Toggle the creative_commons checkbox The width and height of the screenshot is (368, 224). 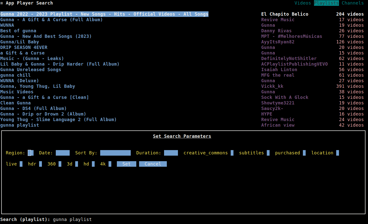pyautogui.click(x=232, y=153)
